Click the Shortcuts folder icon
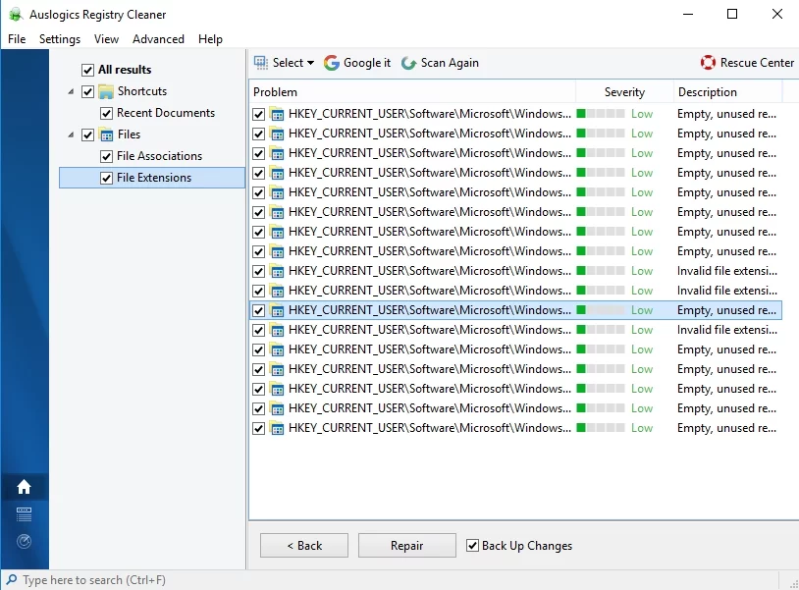Viewport: 799px width, 590px height. 106,91
